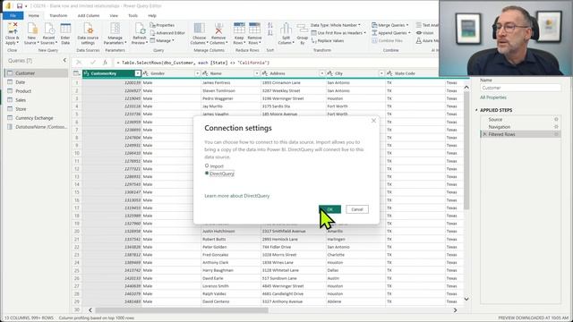The width and height of the screenshot is (573, 322).
Task: Confirm Connection settings with OK
Action: coord(329,209)
